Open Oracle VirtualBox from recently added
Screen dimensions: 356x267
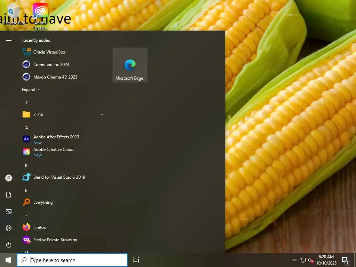(x=63, y=52)
